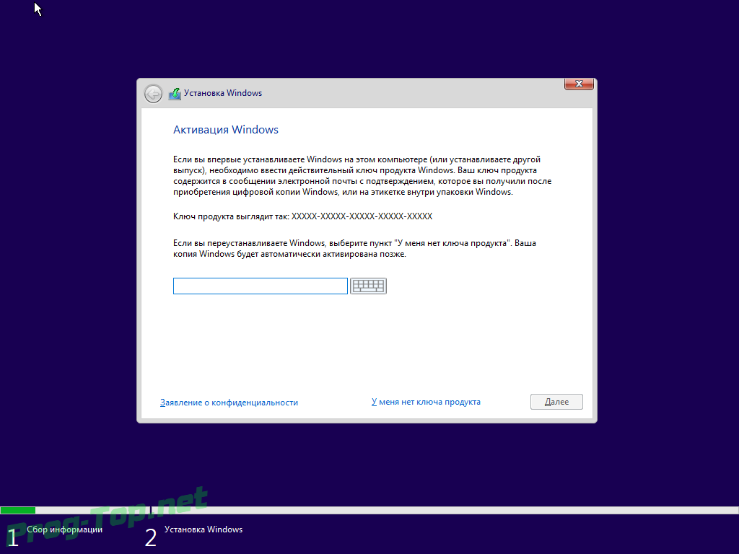Screen dimensions: 739x554
Task: Click step label Сбор информации
Action: click(x=64, y=529)
